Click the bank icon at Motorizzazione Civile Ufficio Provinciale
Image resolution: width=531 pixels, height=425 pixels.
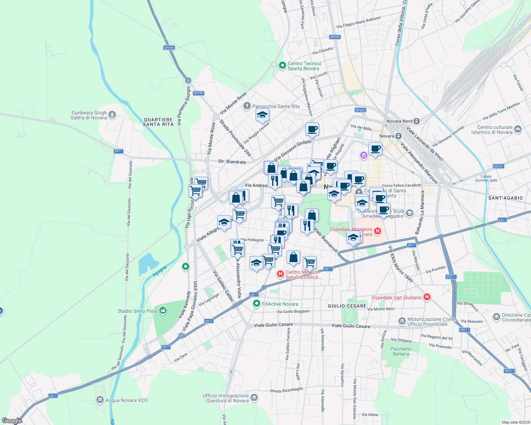(401, 321)
